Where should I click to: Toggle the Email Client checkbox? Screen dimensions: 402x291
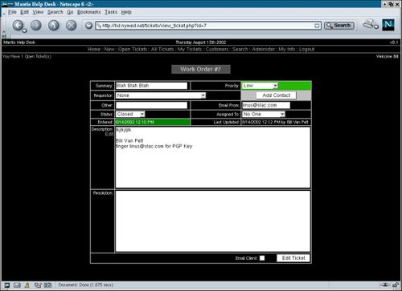coord(262,258)
